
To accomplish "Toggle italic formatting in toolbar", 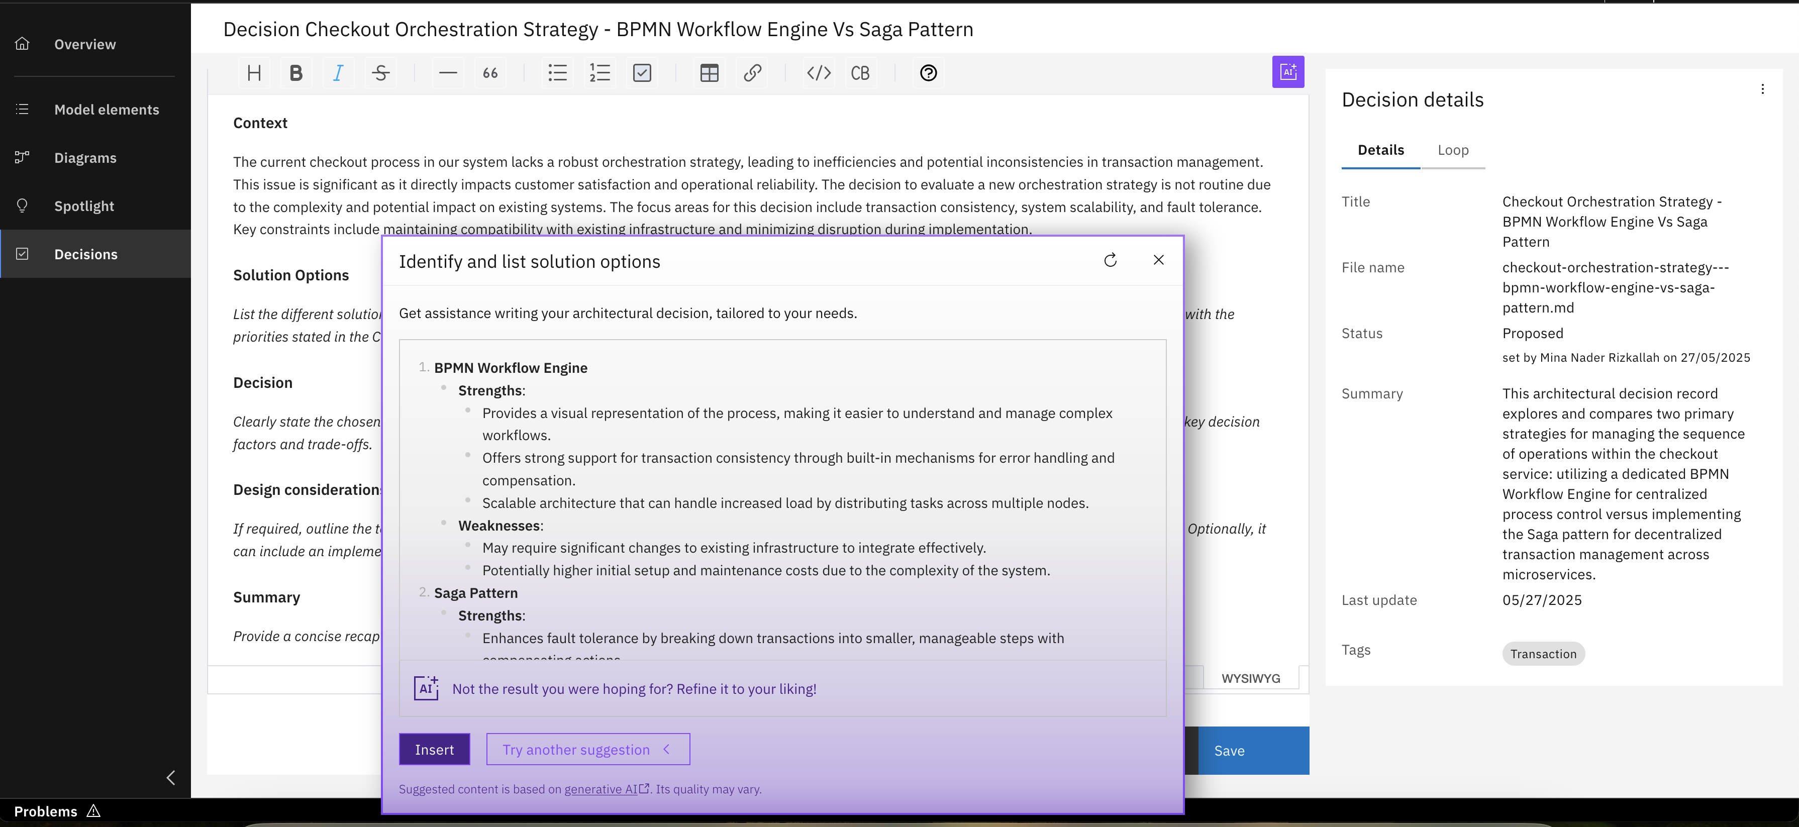I will pyautogui.click(x=338, y=73).
